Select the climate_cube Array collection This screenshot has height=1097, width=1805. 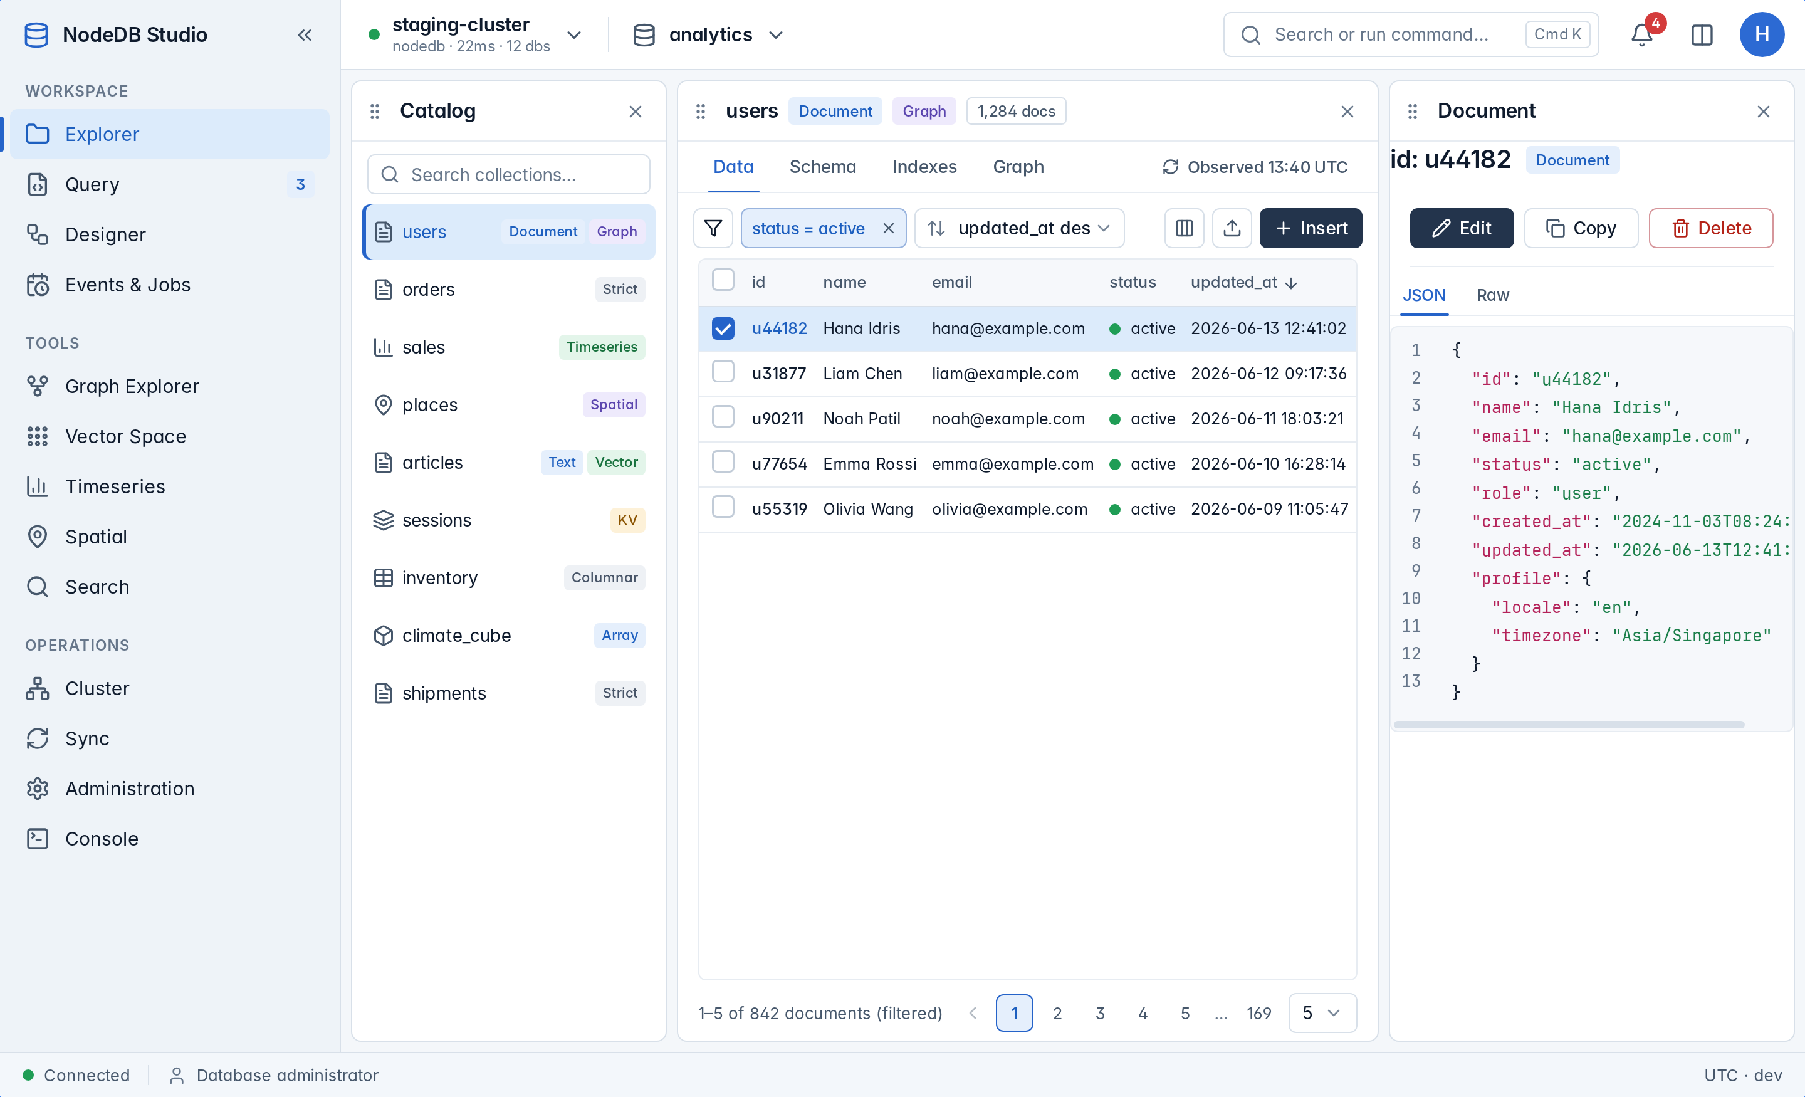tap(508, 636)
